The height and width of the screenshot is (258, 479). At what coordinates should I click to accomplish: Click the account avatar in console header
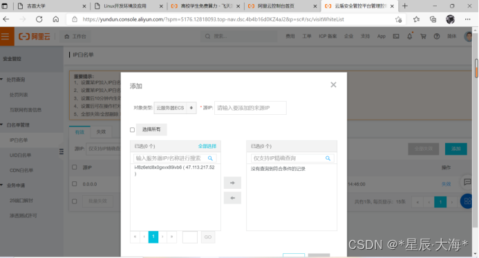coord(468,37)
